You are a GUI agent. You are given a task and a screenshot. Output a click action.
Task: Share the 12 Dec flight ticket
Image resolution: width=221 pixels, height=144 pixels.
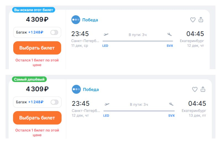click(203, 89)
